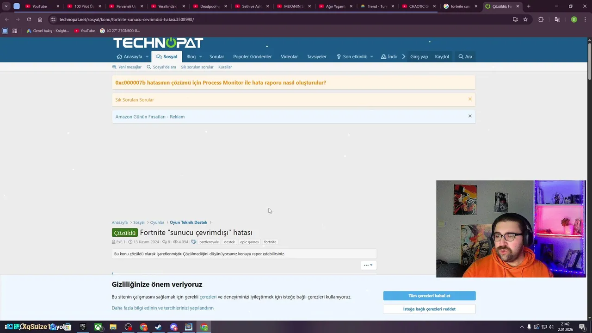
Task: Click İsteğe bağlı çerezleri reddet button
Action: (429, 309)
